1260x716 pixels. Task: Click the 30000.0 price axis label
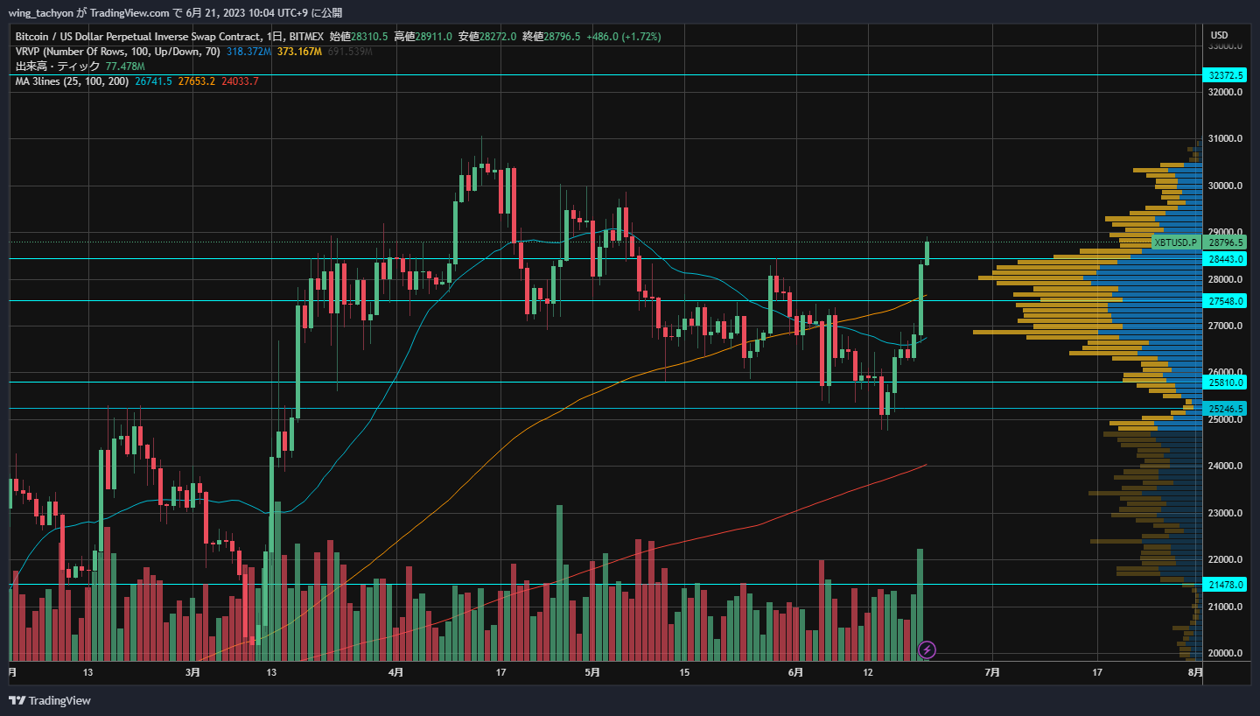(x=1226, y=186)
